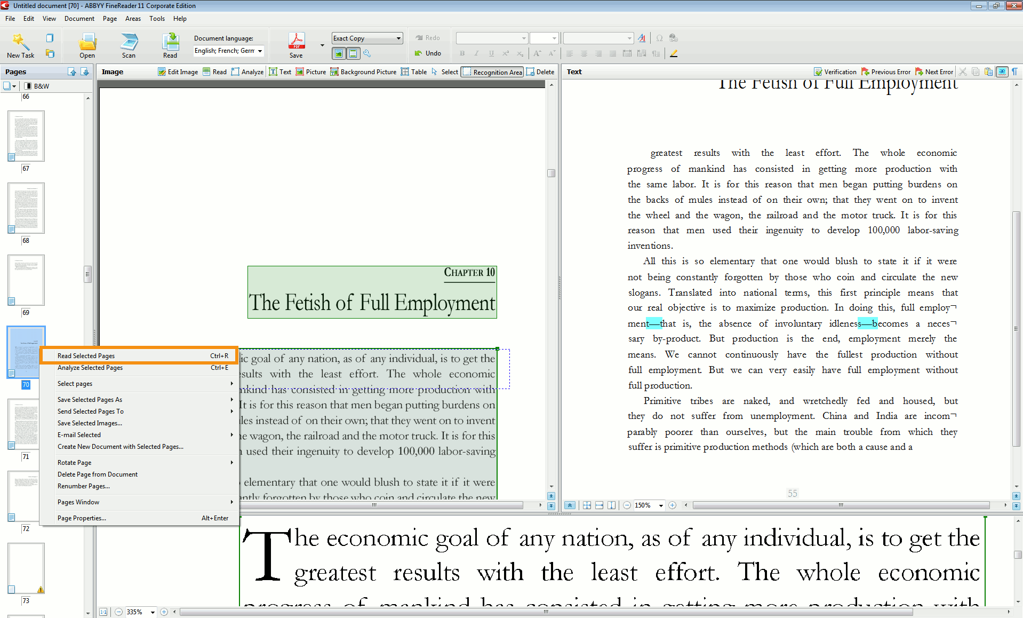Click the Analyze page layout icon

(x=247, y=72)
